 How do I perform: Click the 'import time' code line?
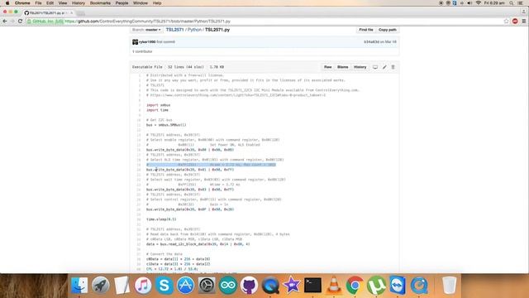(x=157, y=110)
